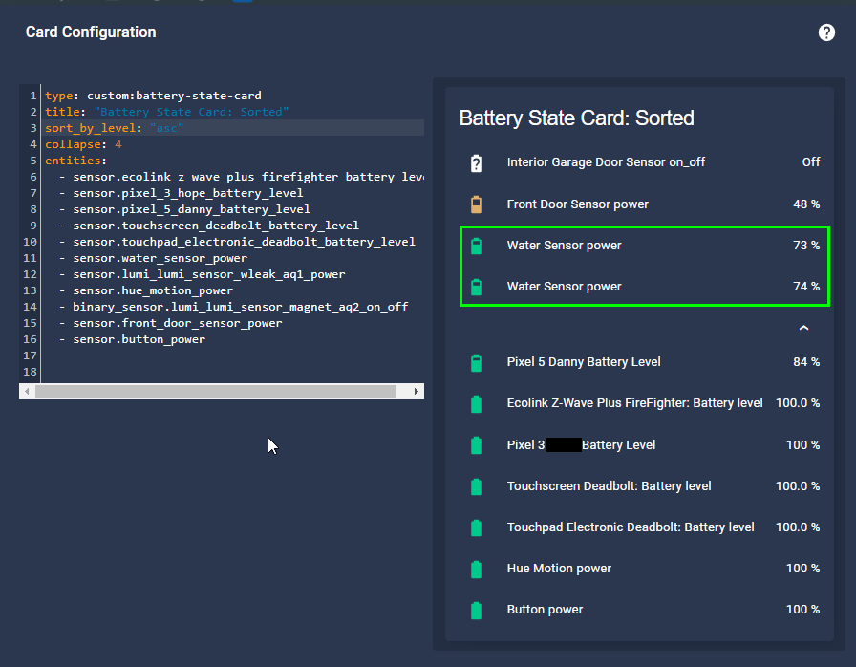Click the code editor left scroll arrow

point(27,392)
